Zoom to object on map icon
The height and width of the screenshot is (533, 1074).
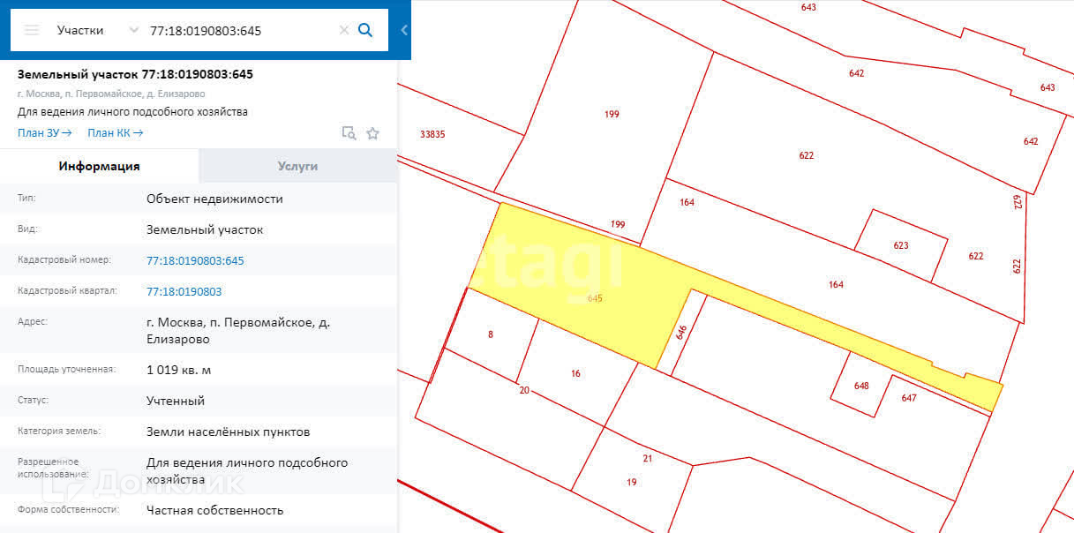349,133
